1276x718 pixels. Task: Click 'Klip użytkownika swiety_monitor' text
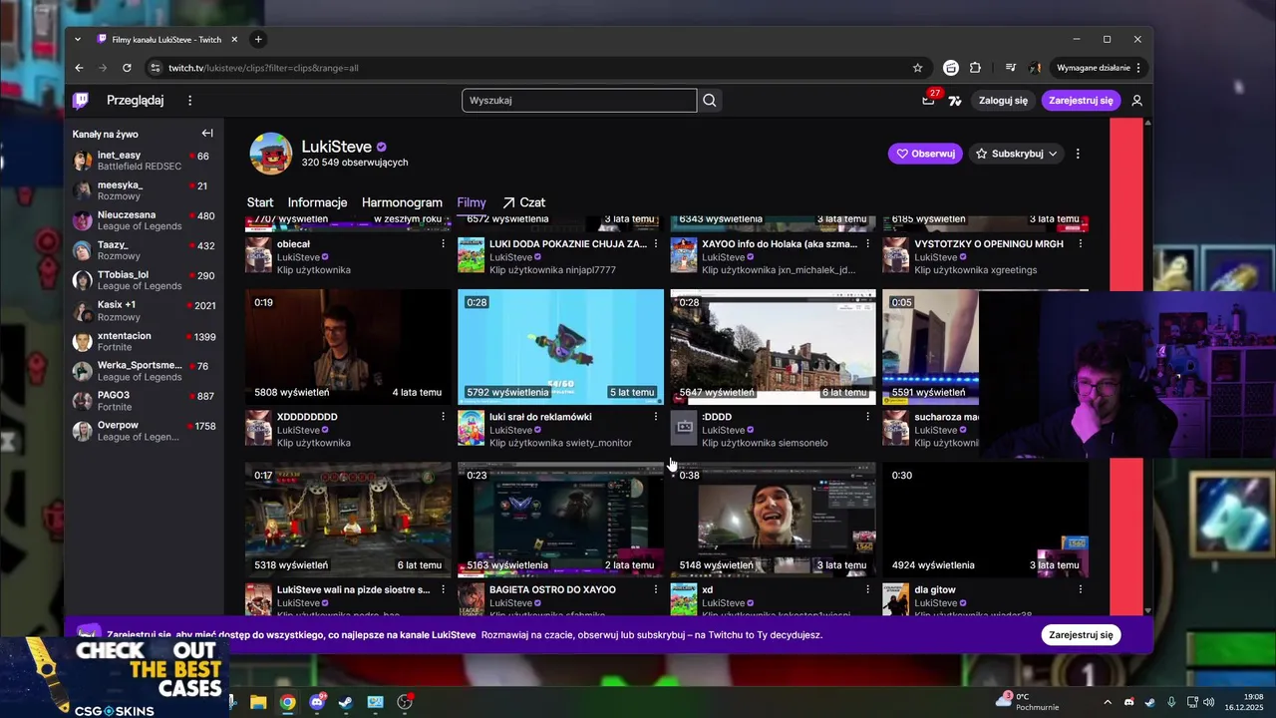click(560, 443)
